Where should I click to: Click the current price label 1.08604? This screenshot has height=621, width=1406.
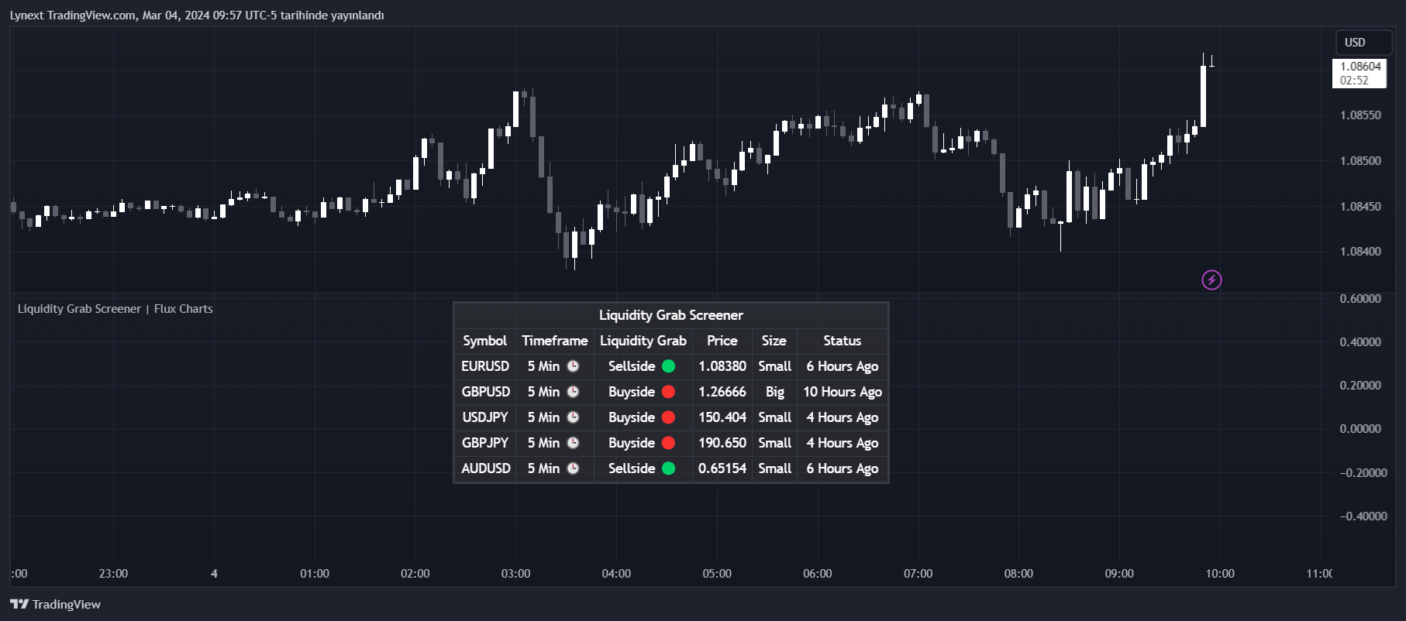tap(1359, 74)
